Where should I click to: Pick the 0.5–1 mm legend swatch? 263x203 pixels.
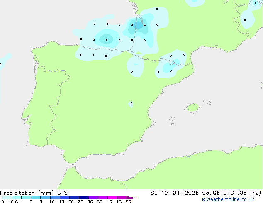click(x=17, y=198)
